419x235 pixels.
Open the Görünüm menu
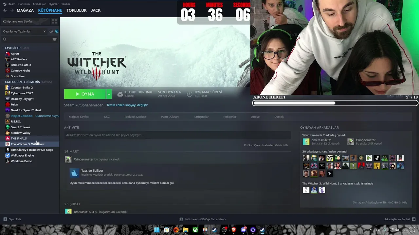click(24, 4)
